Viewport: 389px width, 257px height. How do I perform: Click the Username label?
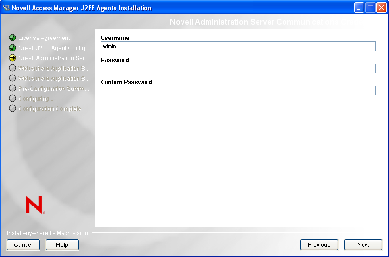click(115, 38)
